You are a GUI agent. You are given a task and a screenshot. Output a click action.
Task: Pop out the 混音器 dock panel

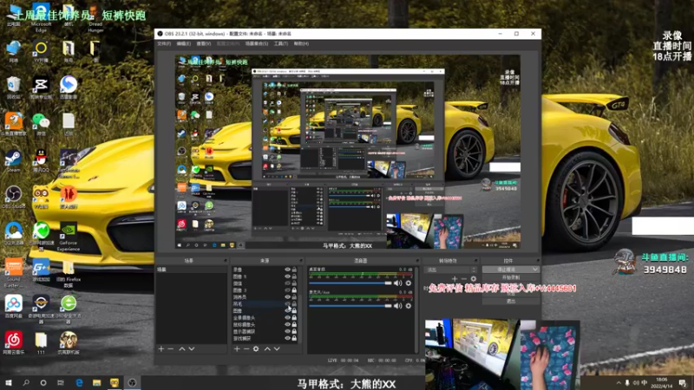coord(417,261)
